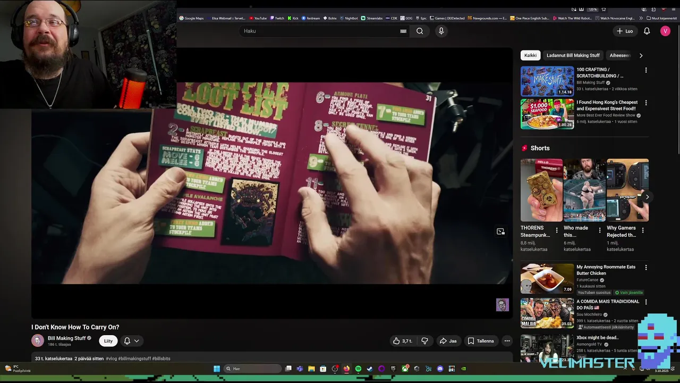Open options for Who made this short
The width and height of the screenshot is (680, 383).
coord(600,230)
